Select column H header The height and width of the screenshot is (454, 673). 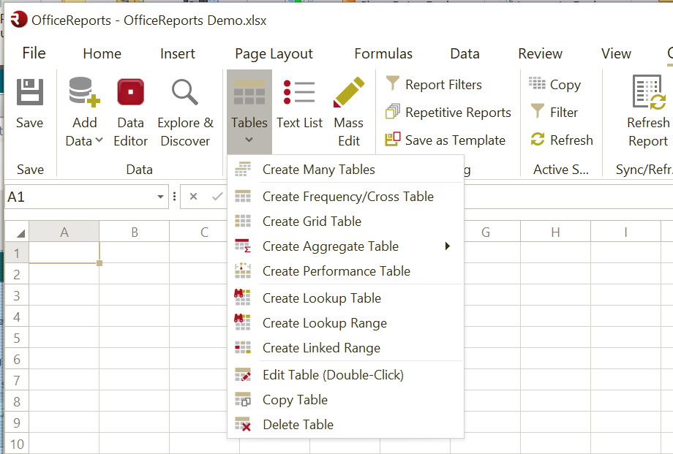pos(555,232)
